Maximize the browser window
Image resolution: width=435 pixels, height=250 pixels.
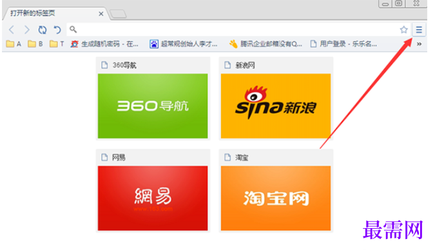tap(399, 4)
